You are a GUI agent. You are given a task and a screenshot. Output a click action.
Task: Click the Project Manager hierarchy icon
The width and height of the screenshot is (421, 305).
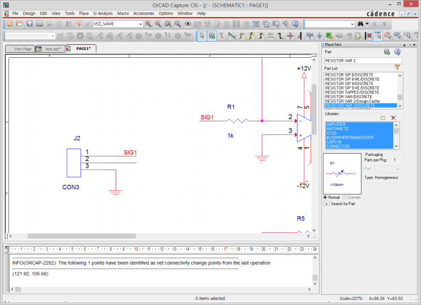[x=286, y=24]
